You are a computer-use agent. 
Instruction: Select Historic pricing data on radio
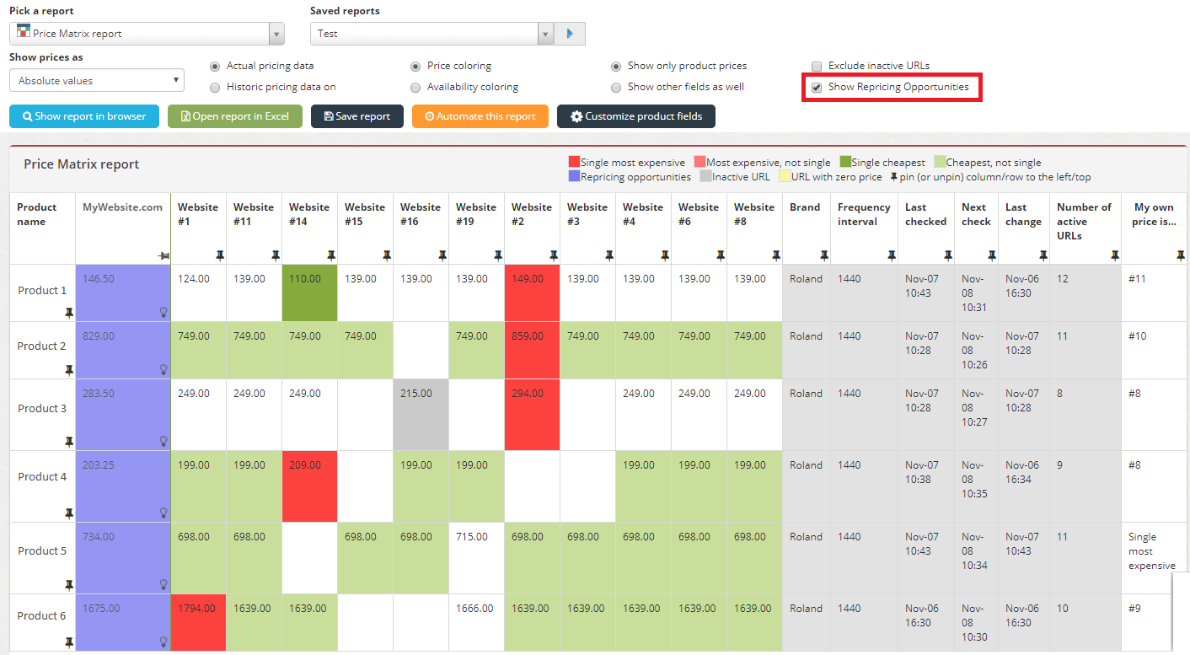coord(215,87)
